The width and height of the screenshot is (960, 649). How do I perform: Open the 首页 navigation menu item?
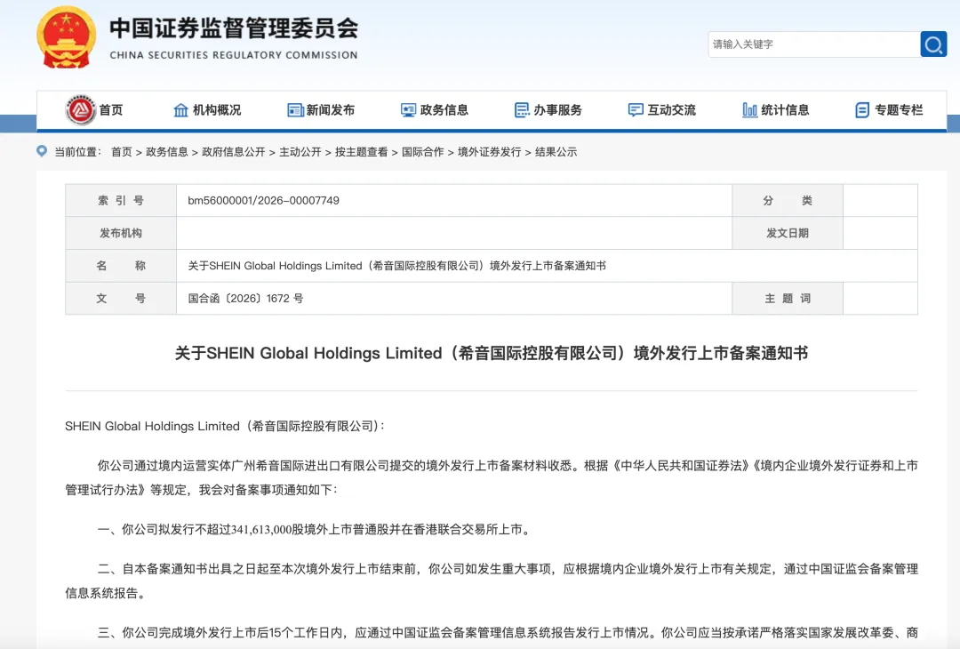click(x=111, y=110)
